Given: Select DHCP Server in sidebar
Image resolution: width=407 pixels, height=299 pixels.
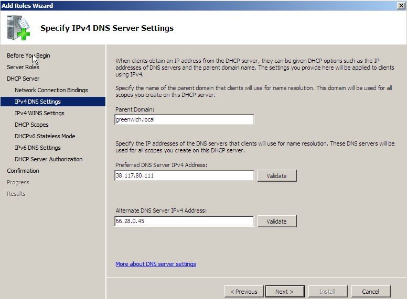Looking at the screenshot, I should point(23,79).
